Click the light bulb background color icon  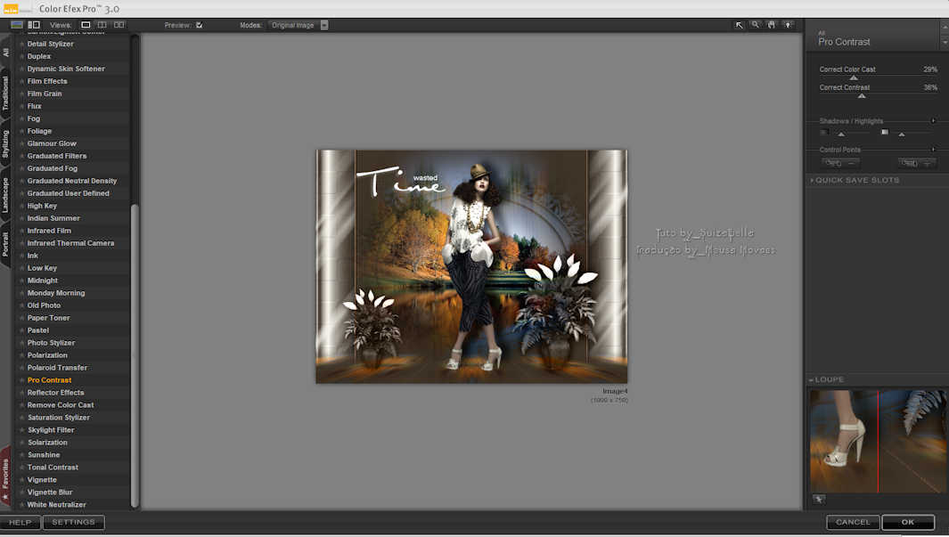[788, 25]
